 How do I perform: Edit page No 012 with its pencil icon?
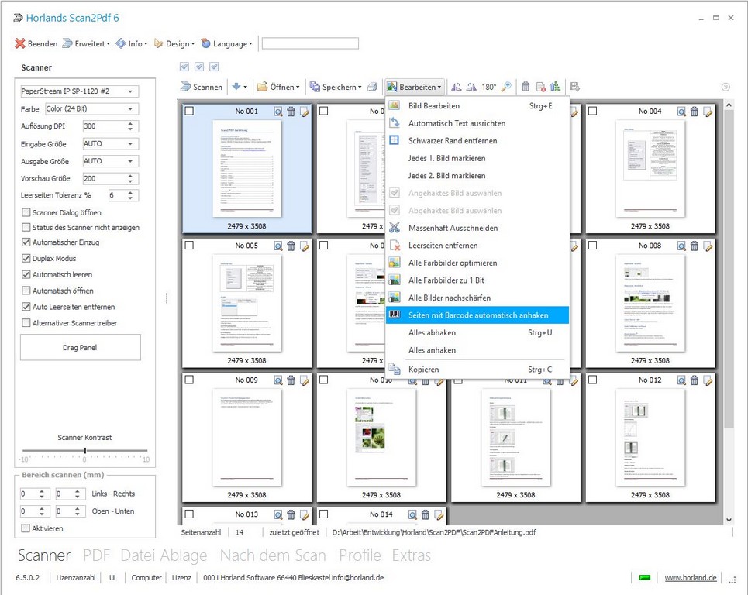click(708, 380)
